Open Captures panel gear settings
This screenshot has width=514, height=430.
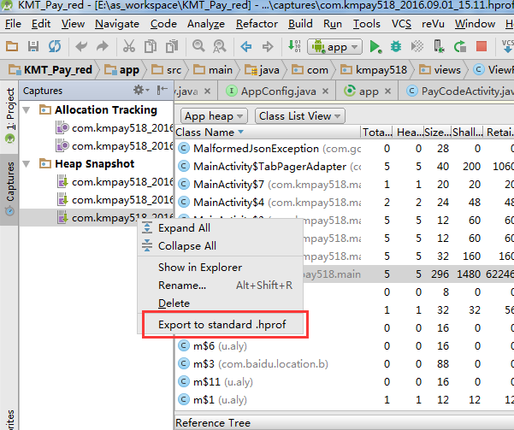coord(139,90)
